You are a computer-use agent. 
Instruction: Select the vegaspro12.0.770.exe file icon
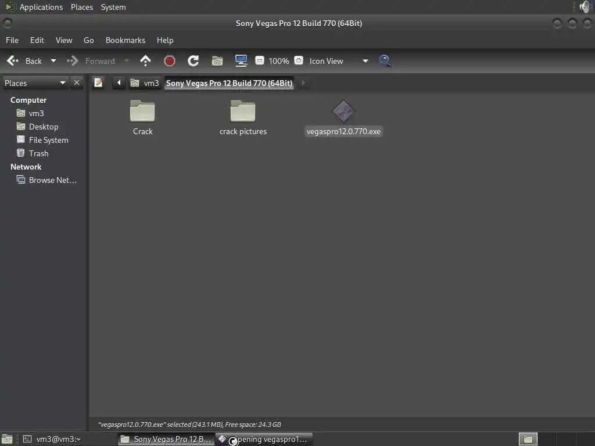click(x=343, y=111)
